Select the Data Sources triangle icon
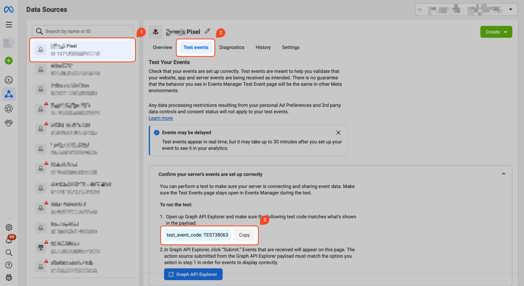The image size is (524, 286). [9, 94]
